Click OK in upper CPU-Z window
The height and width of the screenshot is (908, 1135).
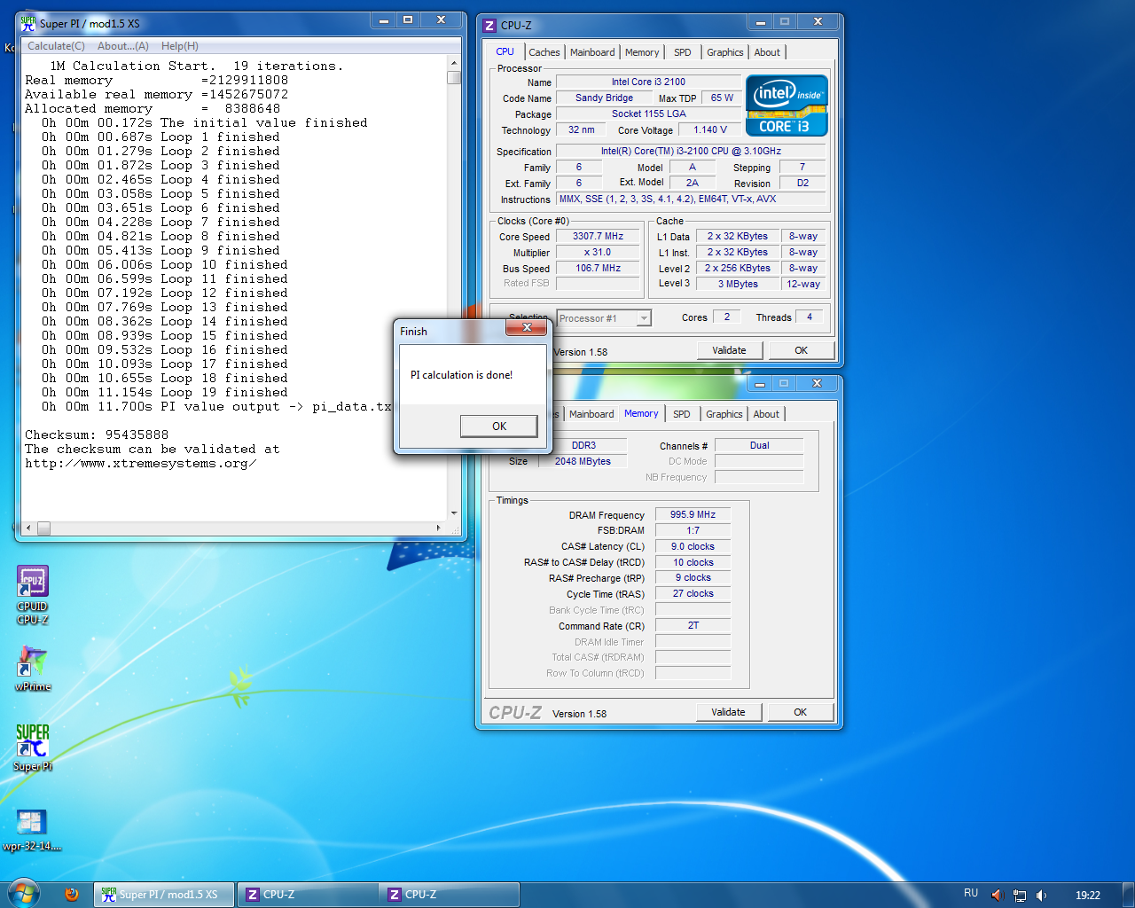[801, 350]
